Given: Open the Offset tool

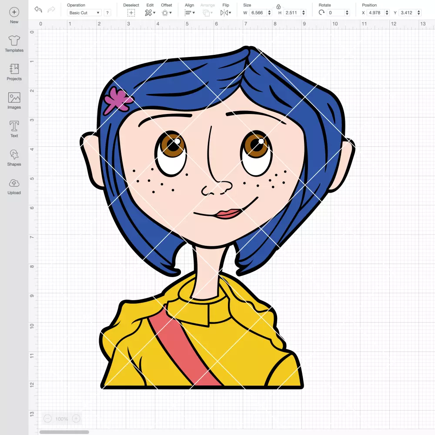Looking at the screenshot, I should 167,13.
